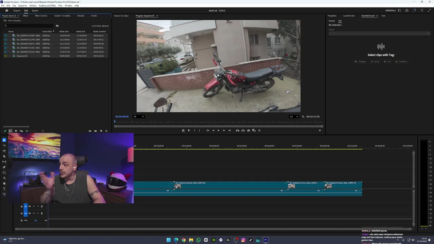The image size is (434, 244).
Task: Solo audio track A4
Action: 38,213
